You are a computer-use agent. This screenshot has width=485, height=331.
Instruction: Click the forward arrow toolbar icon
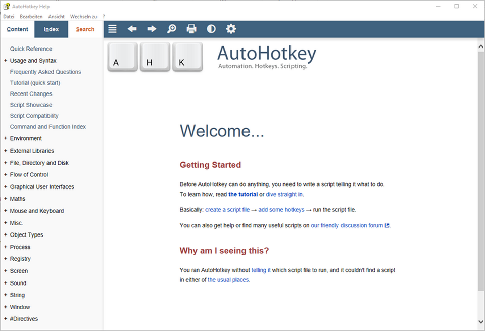(152, 29)
